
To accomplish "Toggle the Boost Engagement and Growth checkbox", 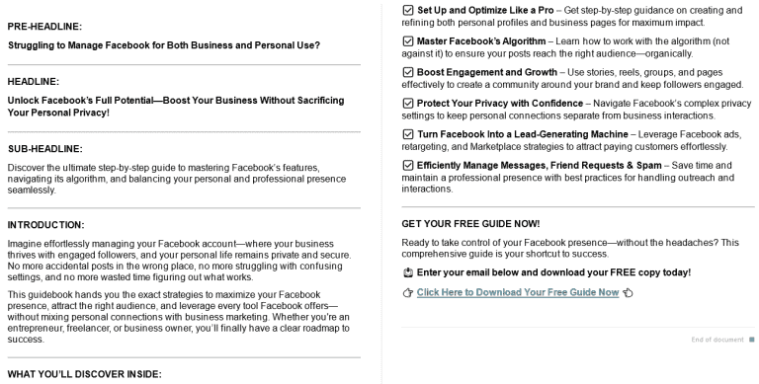I will coord(408,72).
